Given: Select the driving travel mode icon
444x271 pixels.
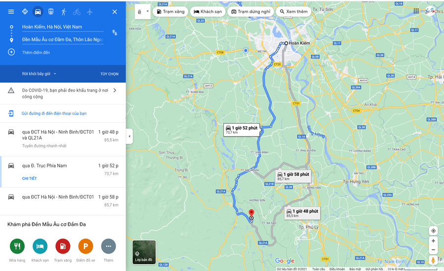Looking at the screenshot, I should [37, 12].
